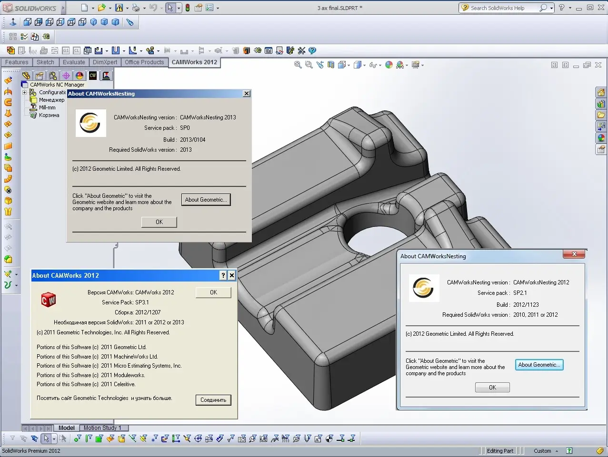Select the Корзина recycle bin tree item
This screenshot has height=457, width=608.
coord(49,115)
